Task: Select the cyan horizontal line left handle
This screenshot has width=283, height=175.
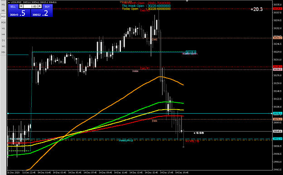Action: [x=8, y=113]
